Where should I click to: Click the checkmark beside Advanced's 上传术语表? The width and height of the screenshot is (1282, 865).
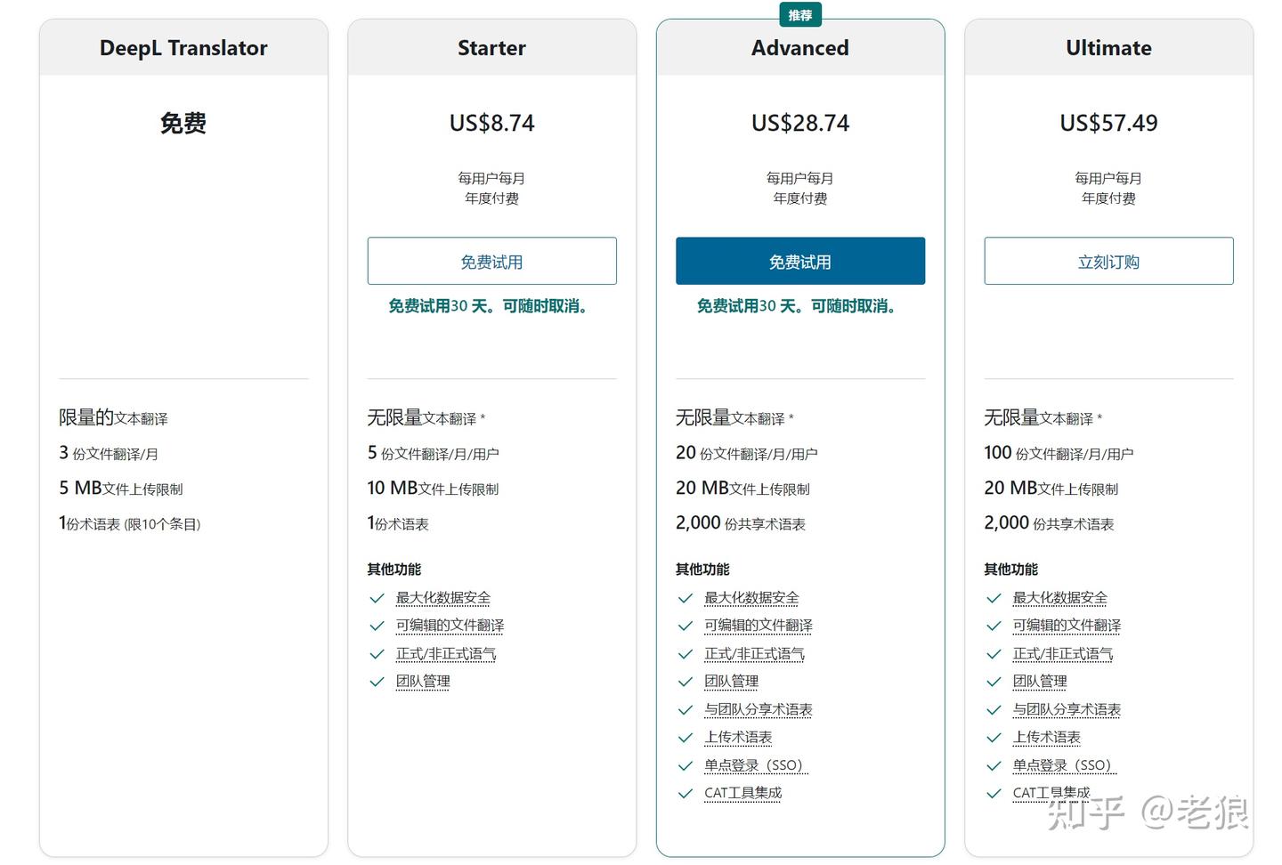pyautogui.click(x=685, y=738)
